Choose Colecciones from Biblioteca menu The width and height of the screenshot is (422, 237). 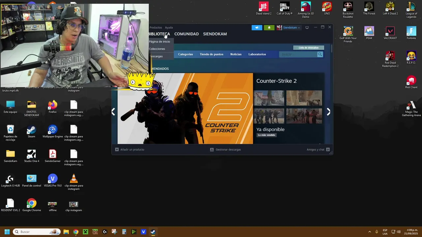tap(157, 49)
